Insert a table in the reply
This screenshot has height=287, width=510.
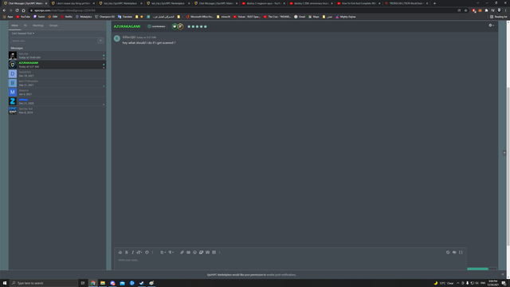[214, 252]
